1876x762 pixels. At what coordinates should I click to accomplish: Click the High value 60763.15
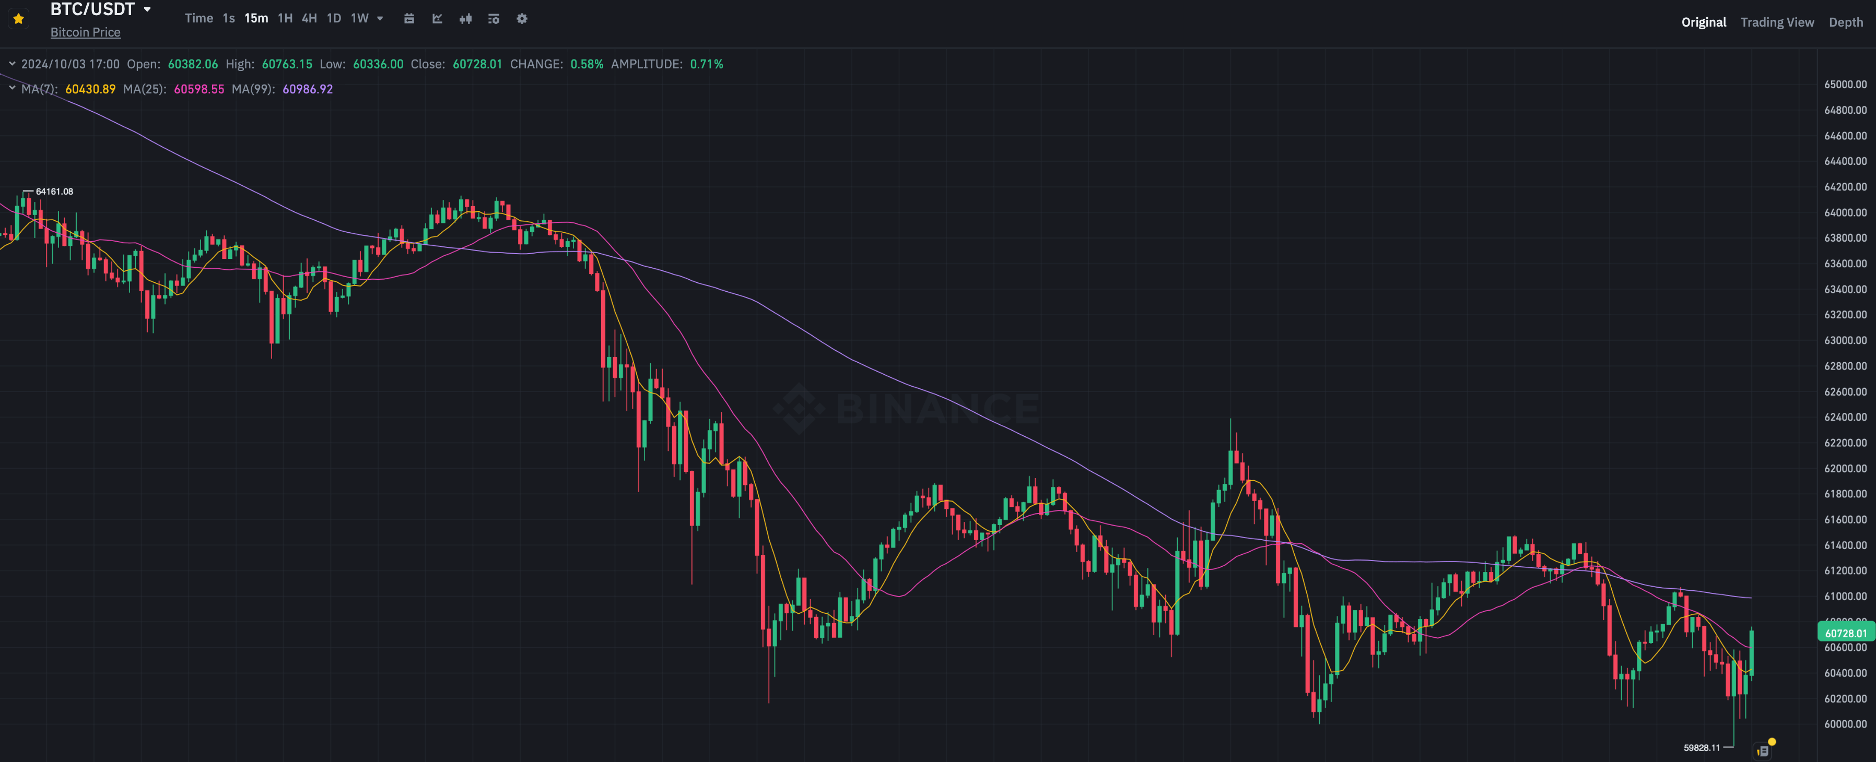tap(287, 64)
